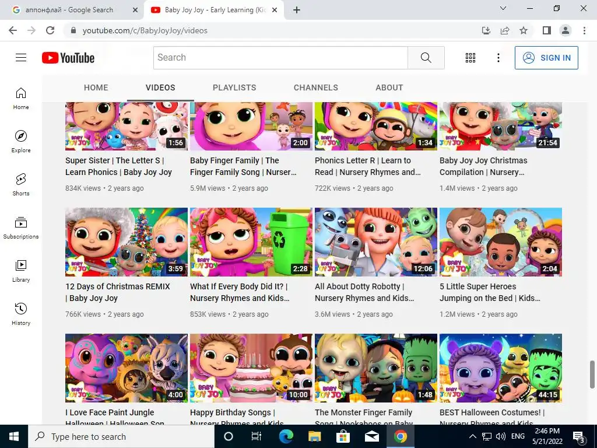
Task: Play recycling bin video thumbnail (2:28)
Action: point(251,242)
